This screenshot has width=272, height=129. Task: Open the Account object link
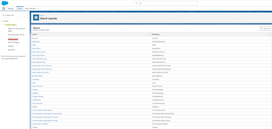35,38
